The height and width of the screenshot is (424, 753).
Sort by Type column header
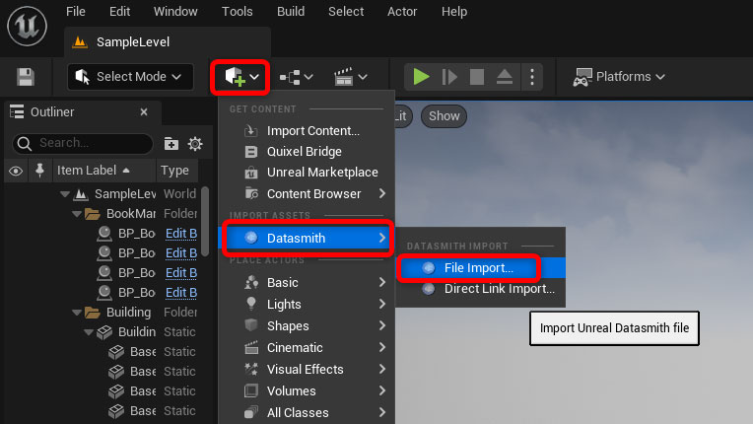tap(174, 171)
